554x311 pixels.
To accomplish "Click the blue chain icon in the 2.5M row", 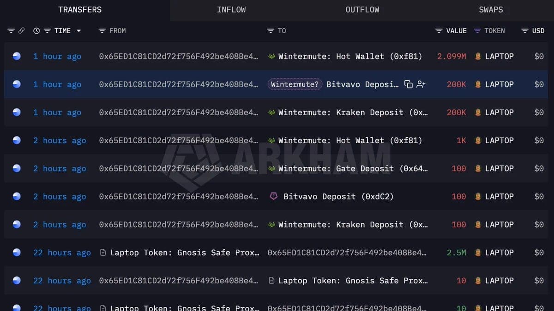I will pyautogui.click(x=17, y=252).
